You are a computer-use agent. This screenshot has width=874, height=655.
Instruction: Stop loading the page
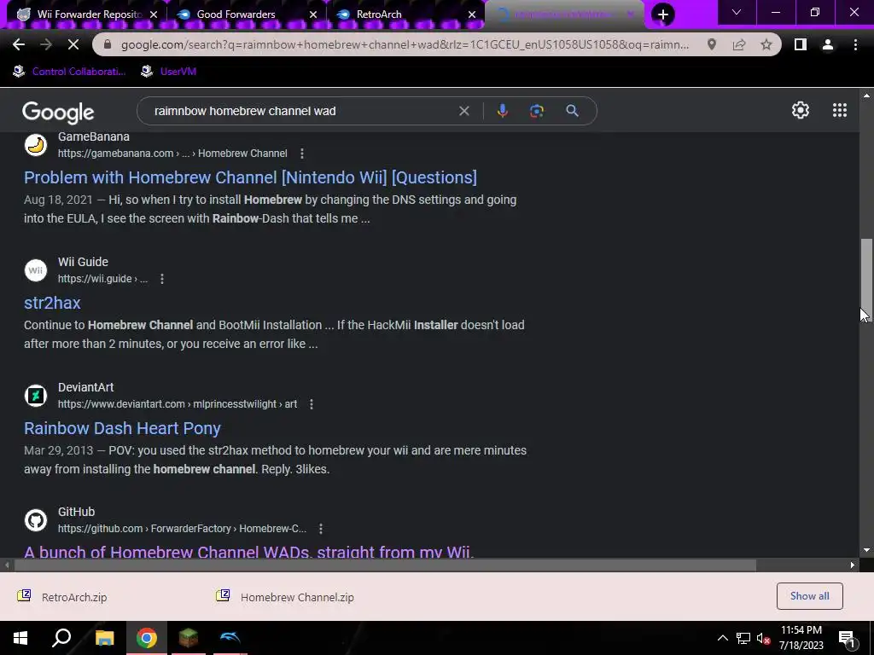click(73, 44)
